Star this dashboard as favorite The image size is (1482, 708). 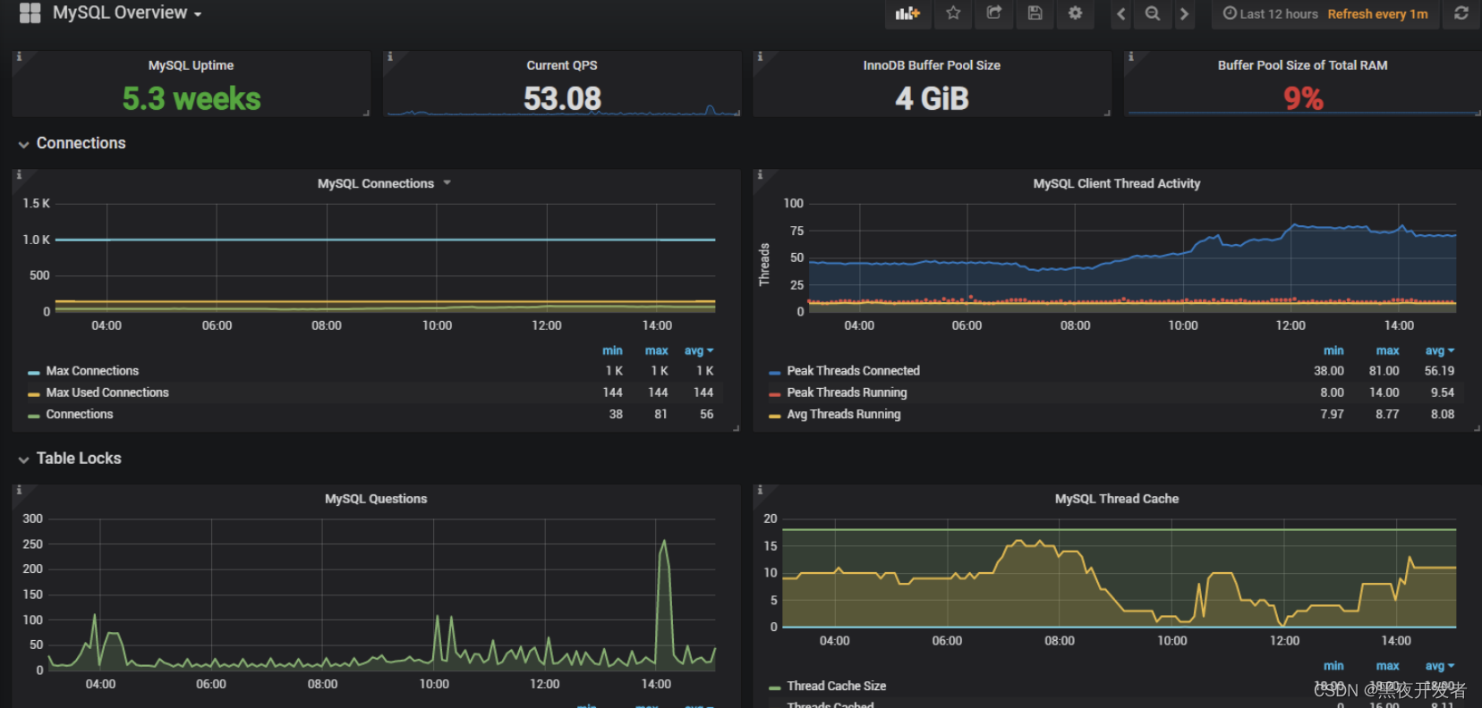coord(953,13)
